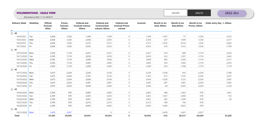The image size is (259, 122).
Task: Collapse delivery week 40 group
Action: tap(12, 33)
